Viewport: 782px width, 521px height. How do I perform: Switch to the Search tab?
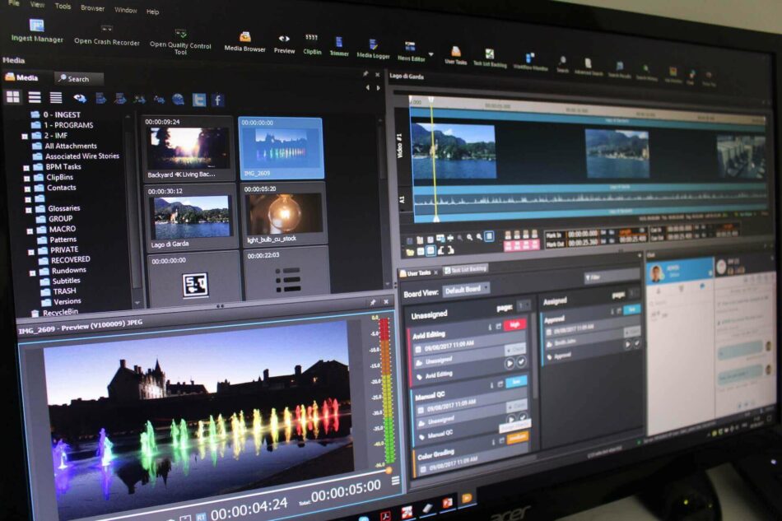(x=79, y=79)
